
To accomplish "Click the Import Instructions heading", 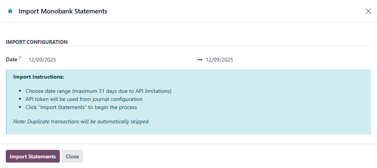I will click(39, 77).
